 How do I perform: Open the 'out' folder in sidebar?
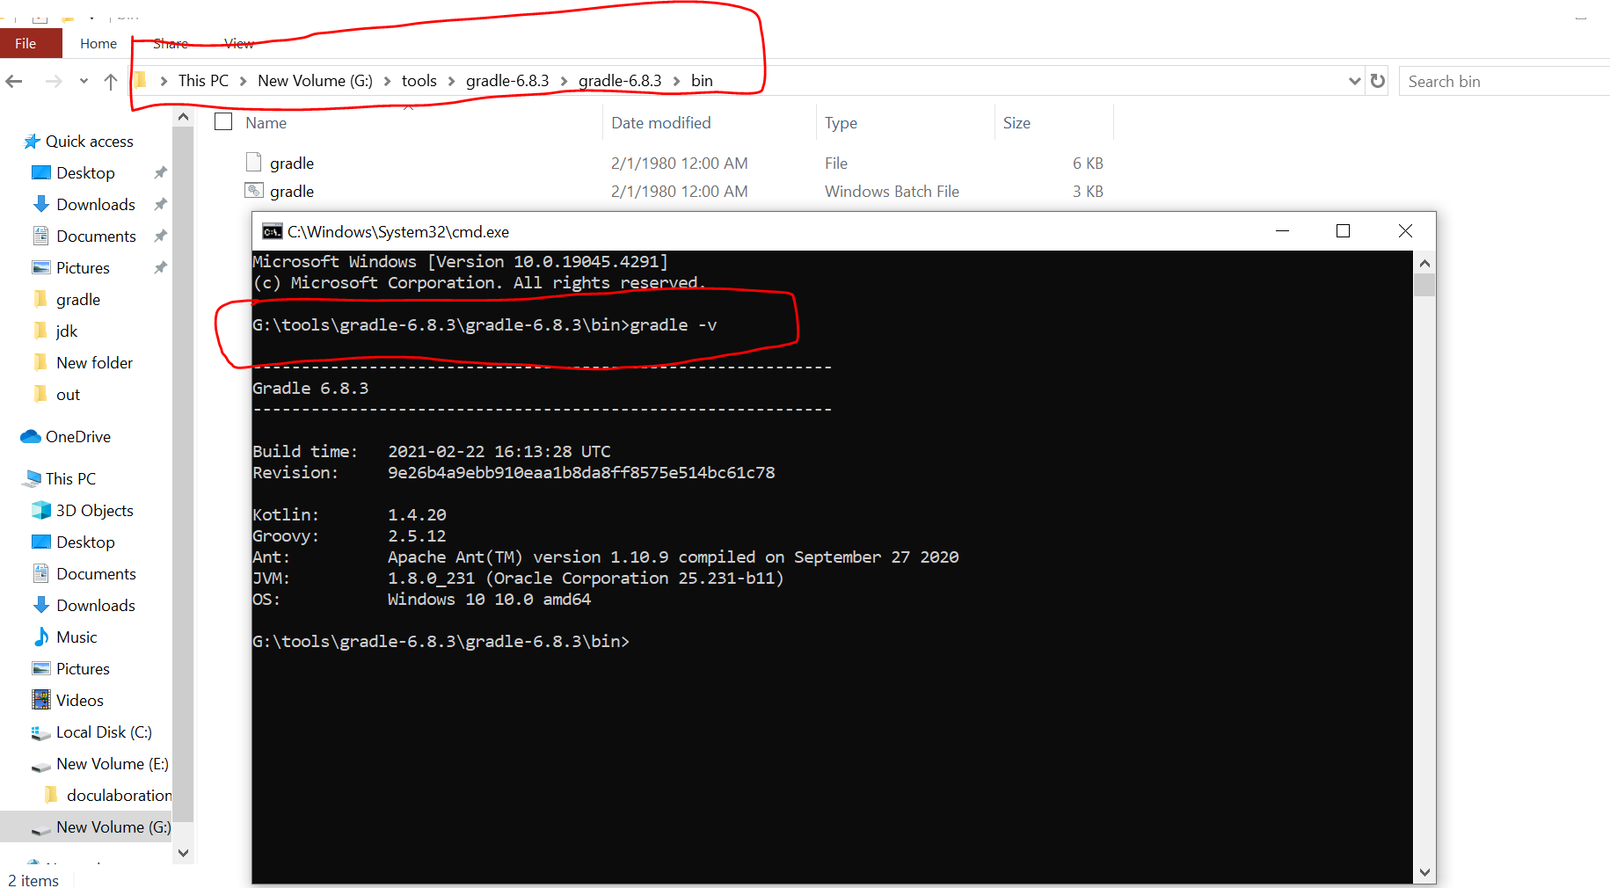coord(68,395)
